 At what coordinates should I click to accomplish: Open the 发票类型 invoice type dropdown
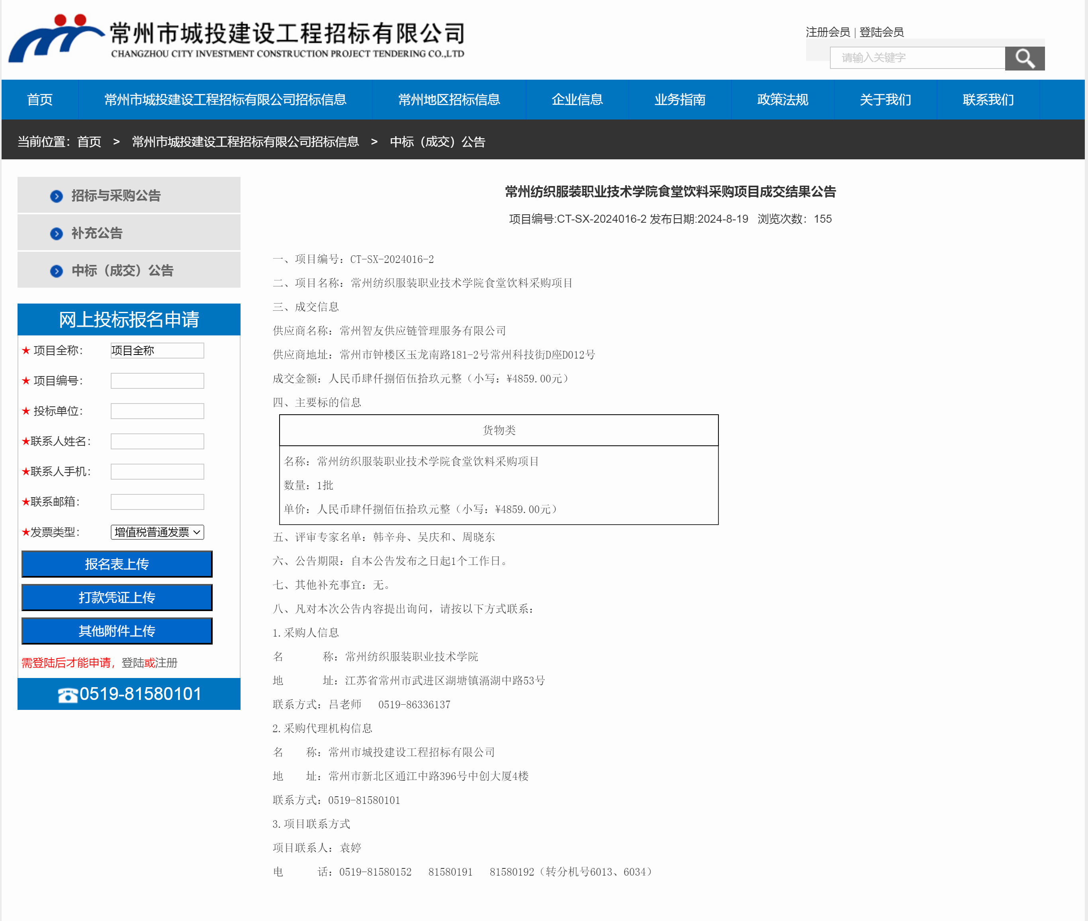[157, 532]
